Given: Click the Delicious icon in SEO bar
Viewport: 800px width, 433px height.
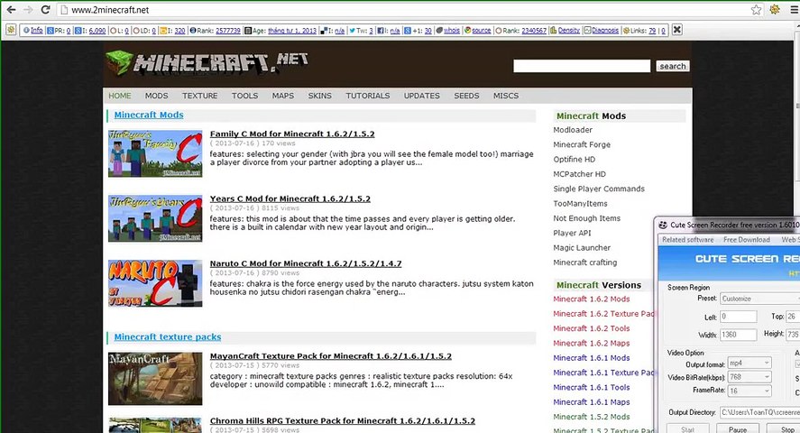Looking at the screenshot, I should [x=324, y=31].
